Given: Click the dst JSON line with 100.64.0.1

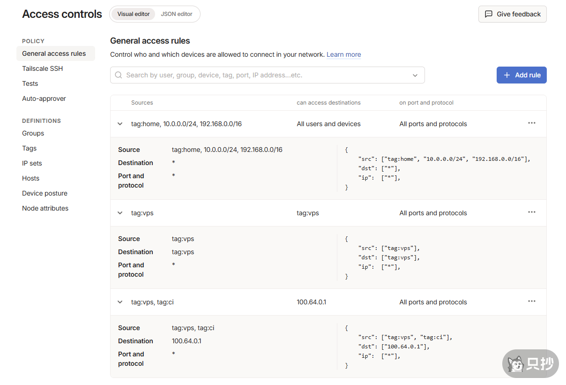Looking at the screenshot, I should (x=394, y=347).
